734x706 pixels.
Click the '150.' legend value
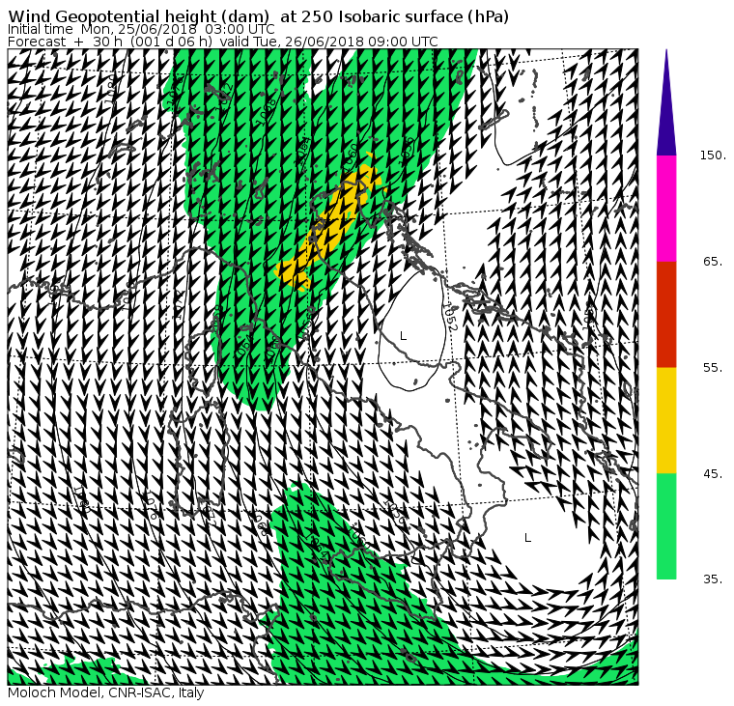click(x=713, y=155)
